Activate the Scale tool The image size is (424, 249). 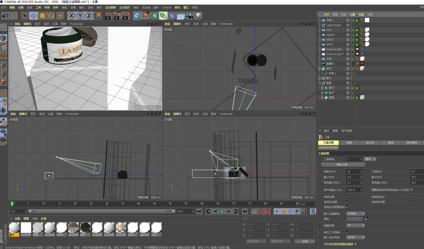pyautogui.click(x=42, y=16)
